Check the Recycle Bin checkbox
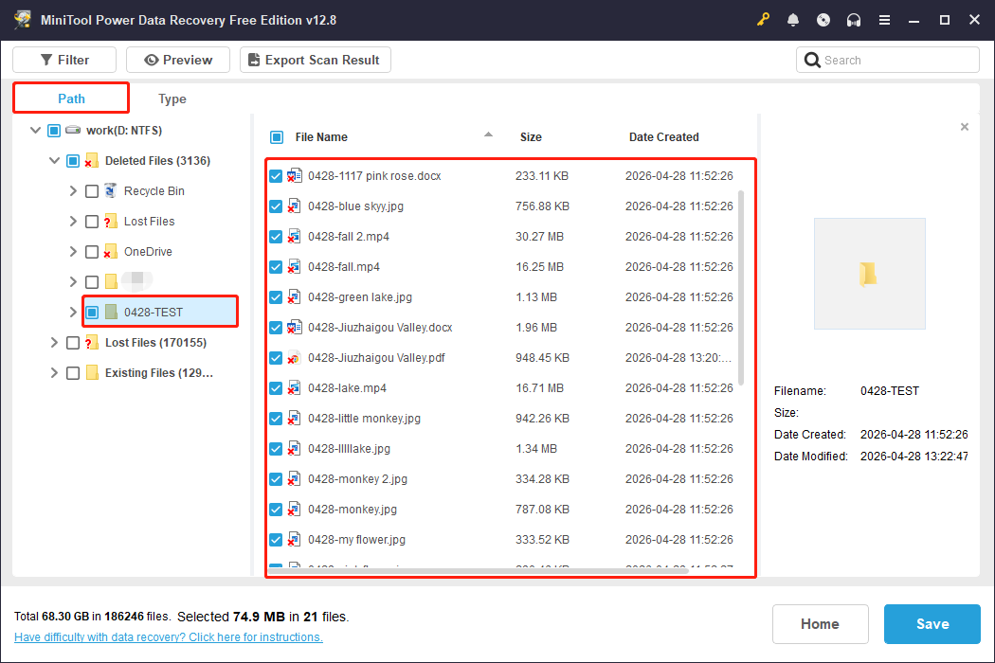 pyautogui.click(x=92, y=191)
